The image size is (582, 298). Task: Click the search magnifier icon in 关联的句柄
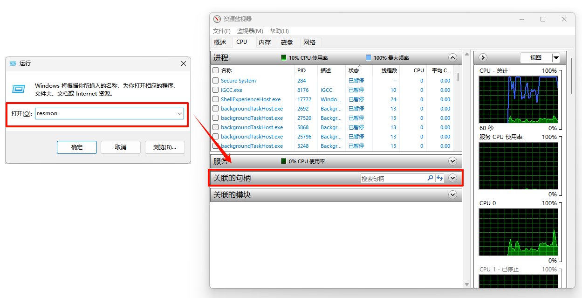click(x=430, y=178)
